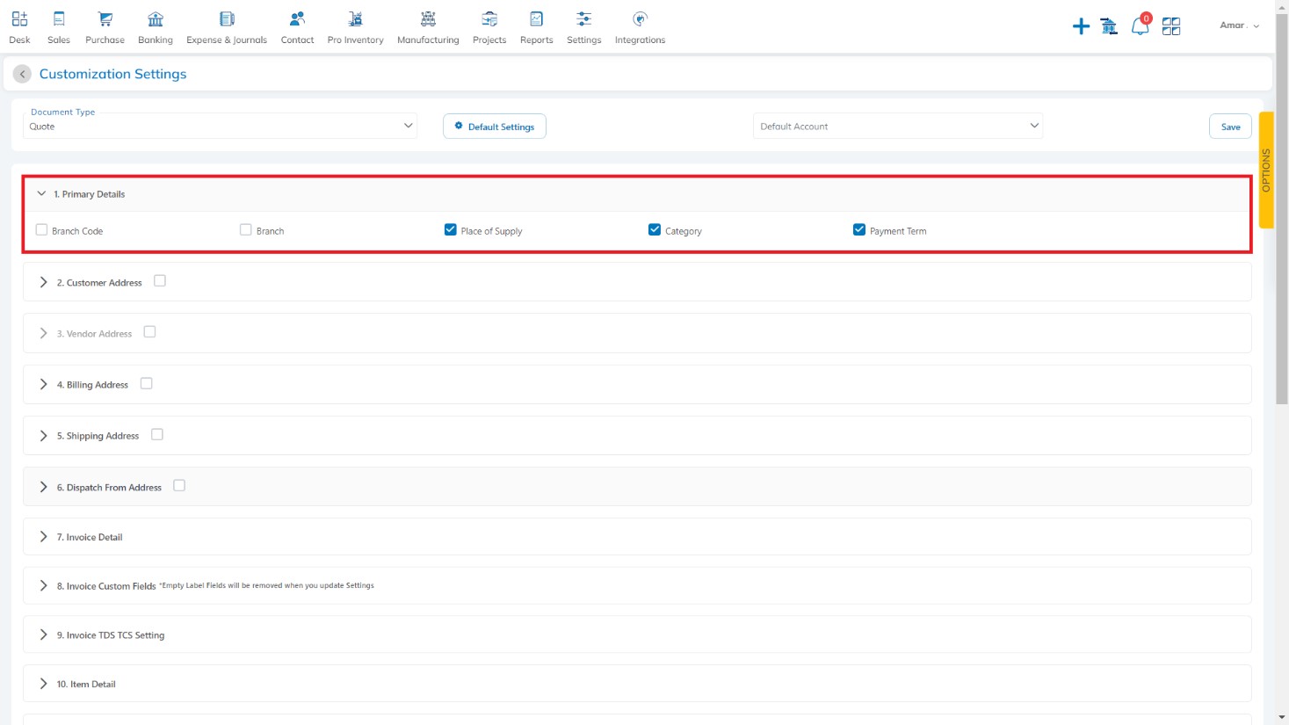Image resolution: width=1289 pixels, height=725 pixels.
Task: Expand the Dispatch From Address section
Action: pyautogui.click(x=43, y=487)
